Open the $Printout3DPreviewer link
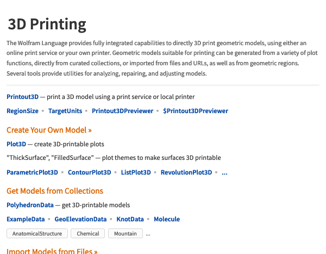Viewport: 326px width, 254px height. coord(196,111)
